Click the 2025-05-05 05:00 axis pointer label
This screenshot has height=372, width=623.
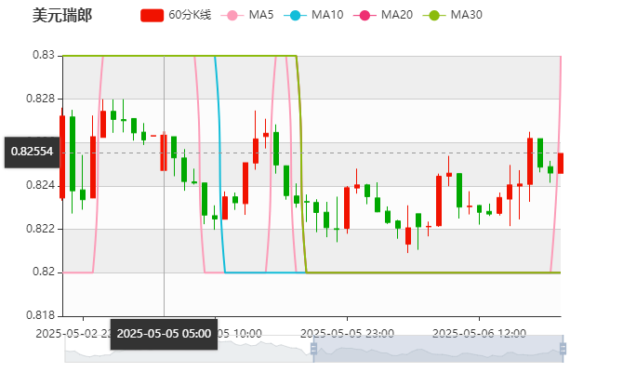click(164, 334)
